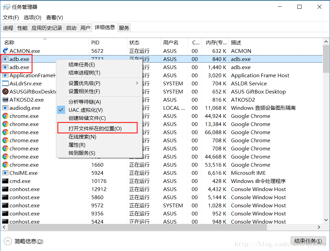The image size is (330, 251).
Task: Switch to the 启动 tab
Action: pyautogui.click(x=71, y=28)
